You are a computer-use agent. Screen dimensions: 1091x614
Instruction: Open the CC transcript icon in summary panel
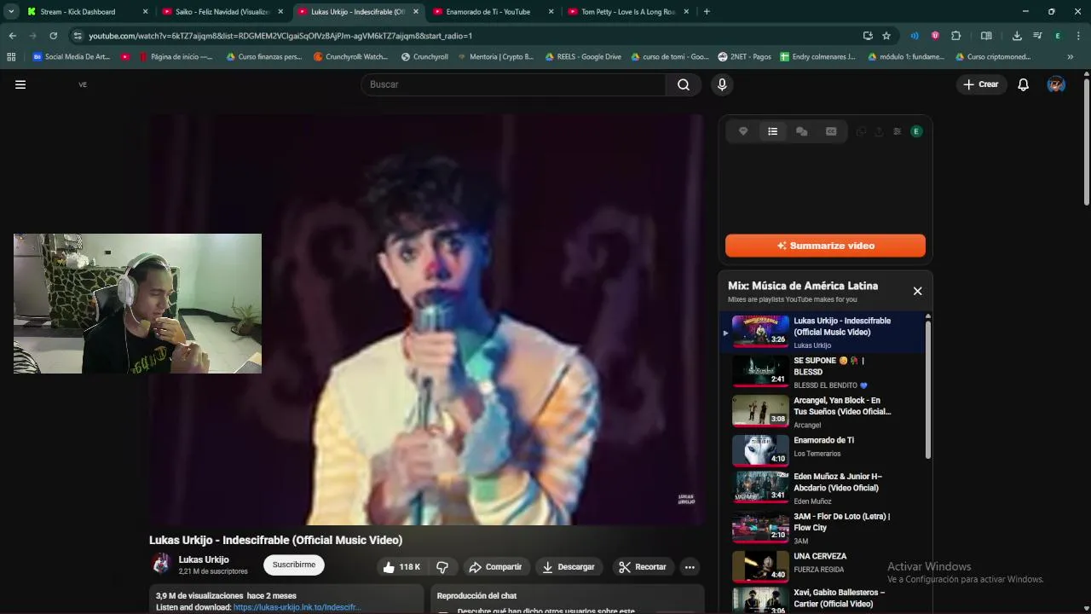pos(831,131)
